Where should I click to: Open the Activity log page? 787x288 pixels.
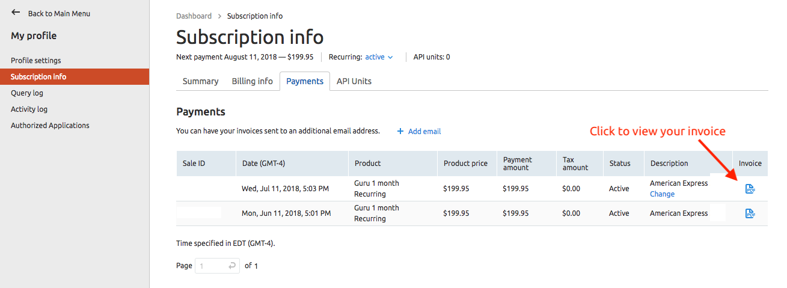tap(29, 109)
